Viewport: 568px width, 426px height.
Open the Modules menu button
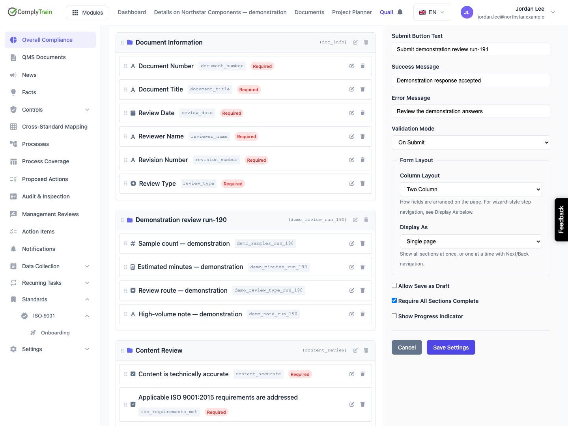click(x=88, y=13)
